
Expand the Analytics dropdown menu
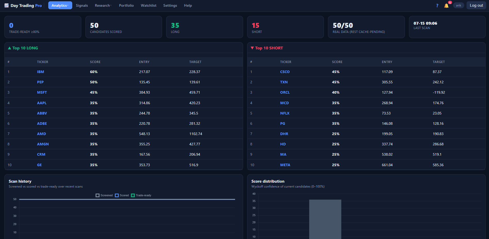pyautogui.click(x=60, y=5)
